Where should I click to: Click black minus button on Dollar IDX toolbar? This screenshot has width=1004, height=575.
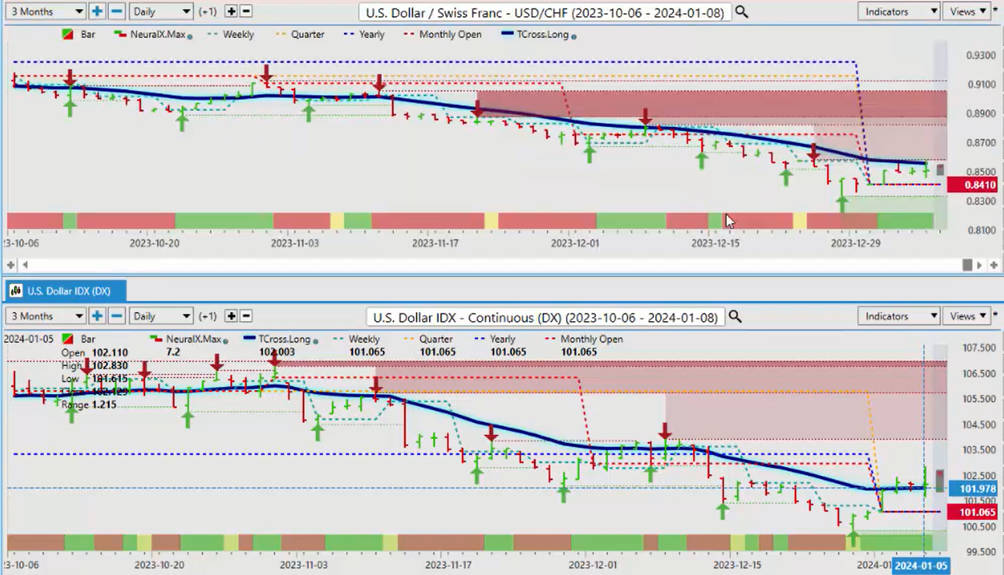[246, 316]
